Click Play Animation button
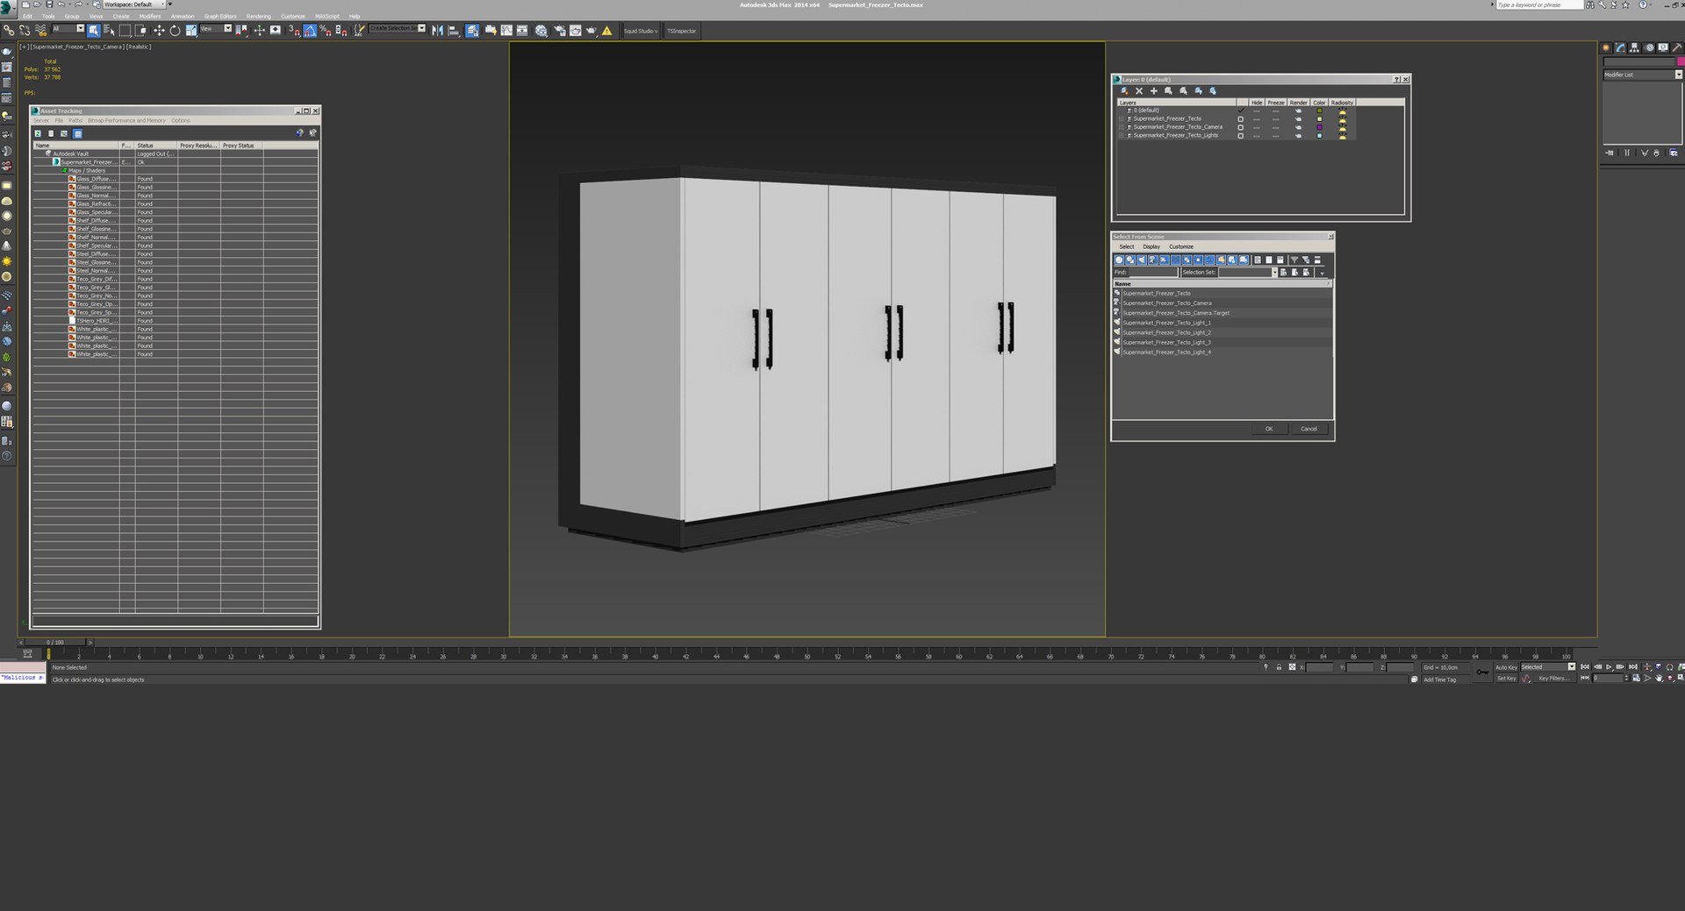 [1609, 667]
